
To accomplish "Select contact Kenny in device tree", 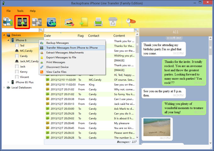I will tap(24, 72).
